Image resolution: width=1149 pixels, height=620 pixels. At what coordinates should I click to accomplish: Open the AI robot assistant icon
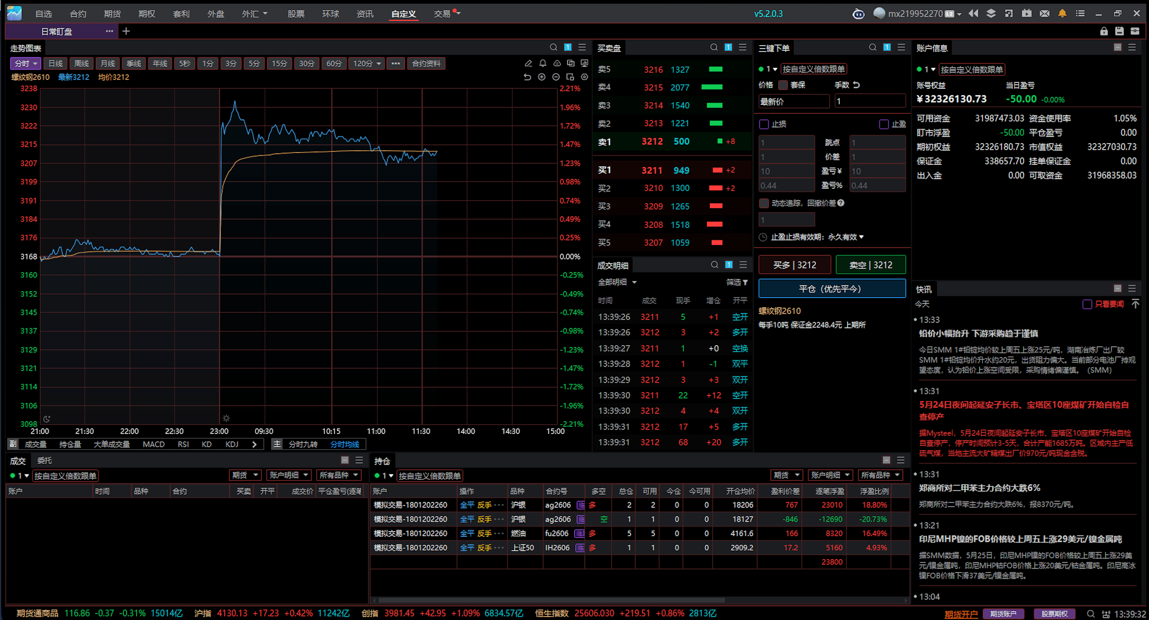[858, 14]
